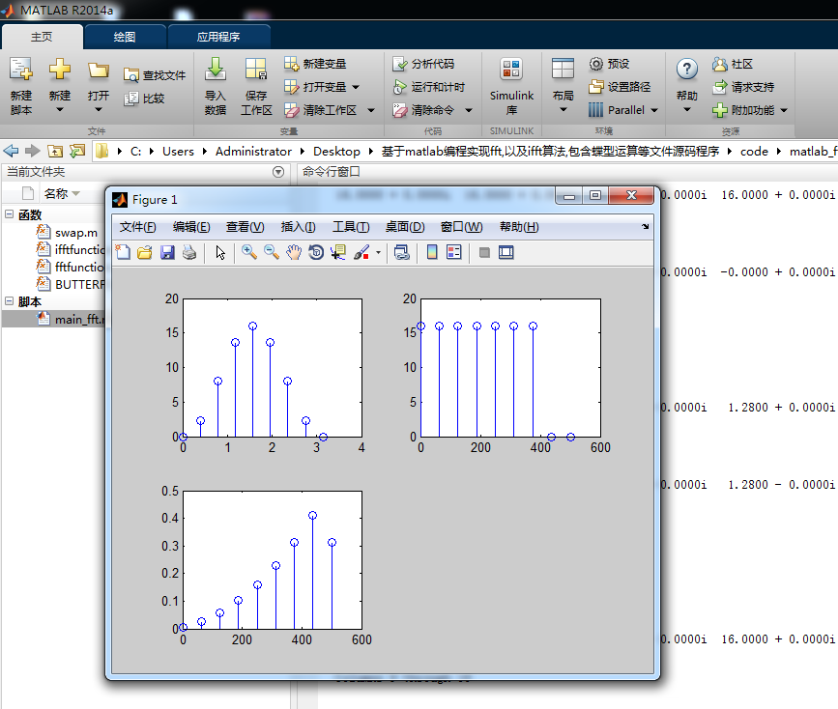Insert colorbar from Figure toolbar
This screenshot has height=709, width=838.
click(x=432, y=252)
